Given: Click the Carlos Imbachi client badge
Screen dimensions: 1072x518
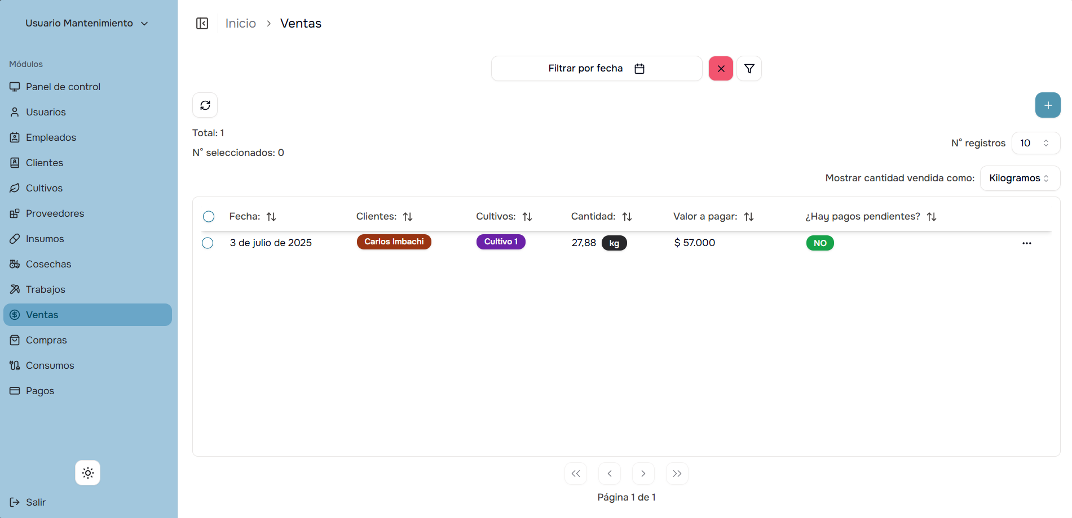Looking at the screenshot, I should [394, 242].
